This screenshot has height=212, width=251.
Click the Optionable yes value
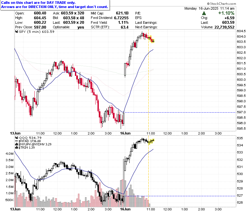(81, 27)
